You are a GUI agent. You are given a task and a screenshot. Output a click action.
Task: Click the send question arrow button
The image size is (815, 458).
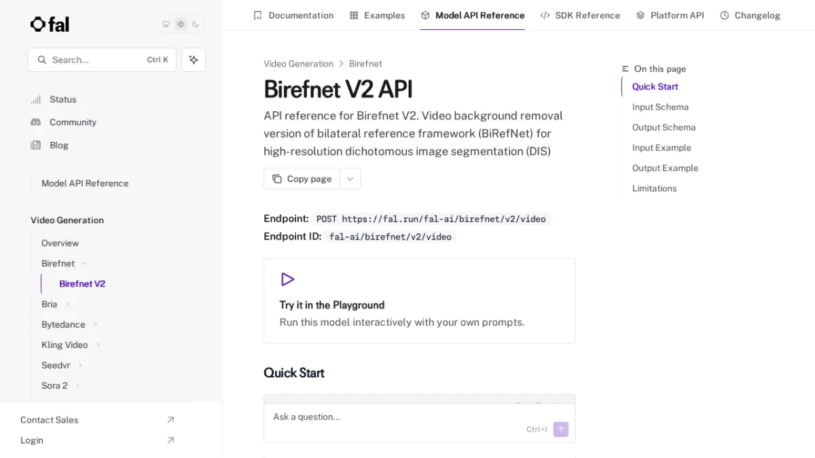tap(561, 430)
